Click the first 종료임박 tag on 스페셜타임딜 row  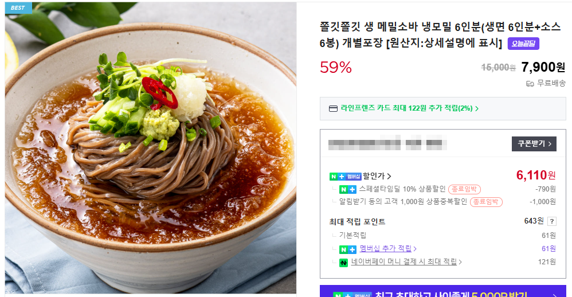(x=464, y=189)
